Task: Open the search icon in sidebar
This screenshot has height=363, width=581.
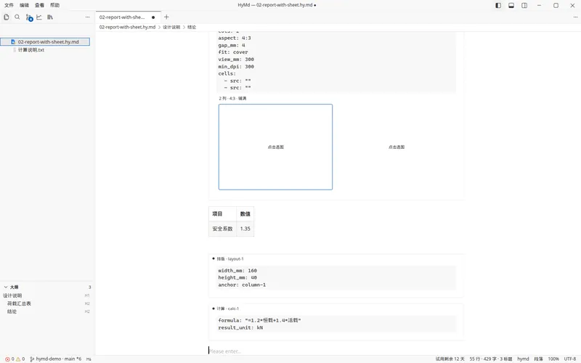Action: pos(17,17)
